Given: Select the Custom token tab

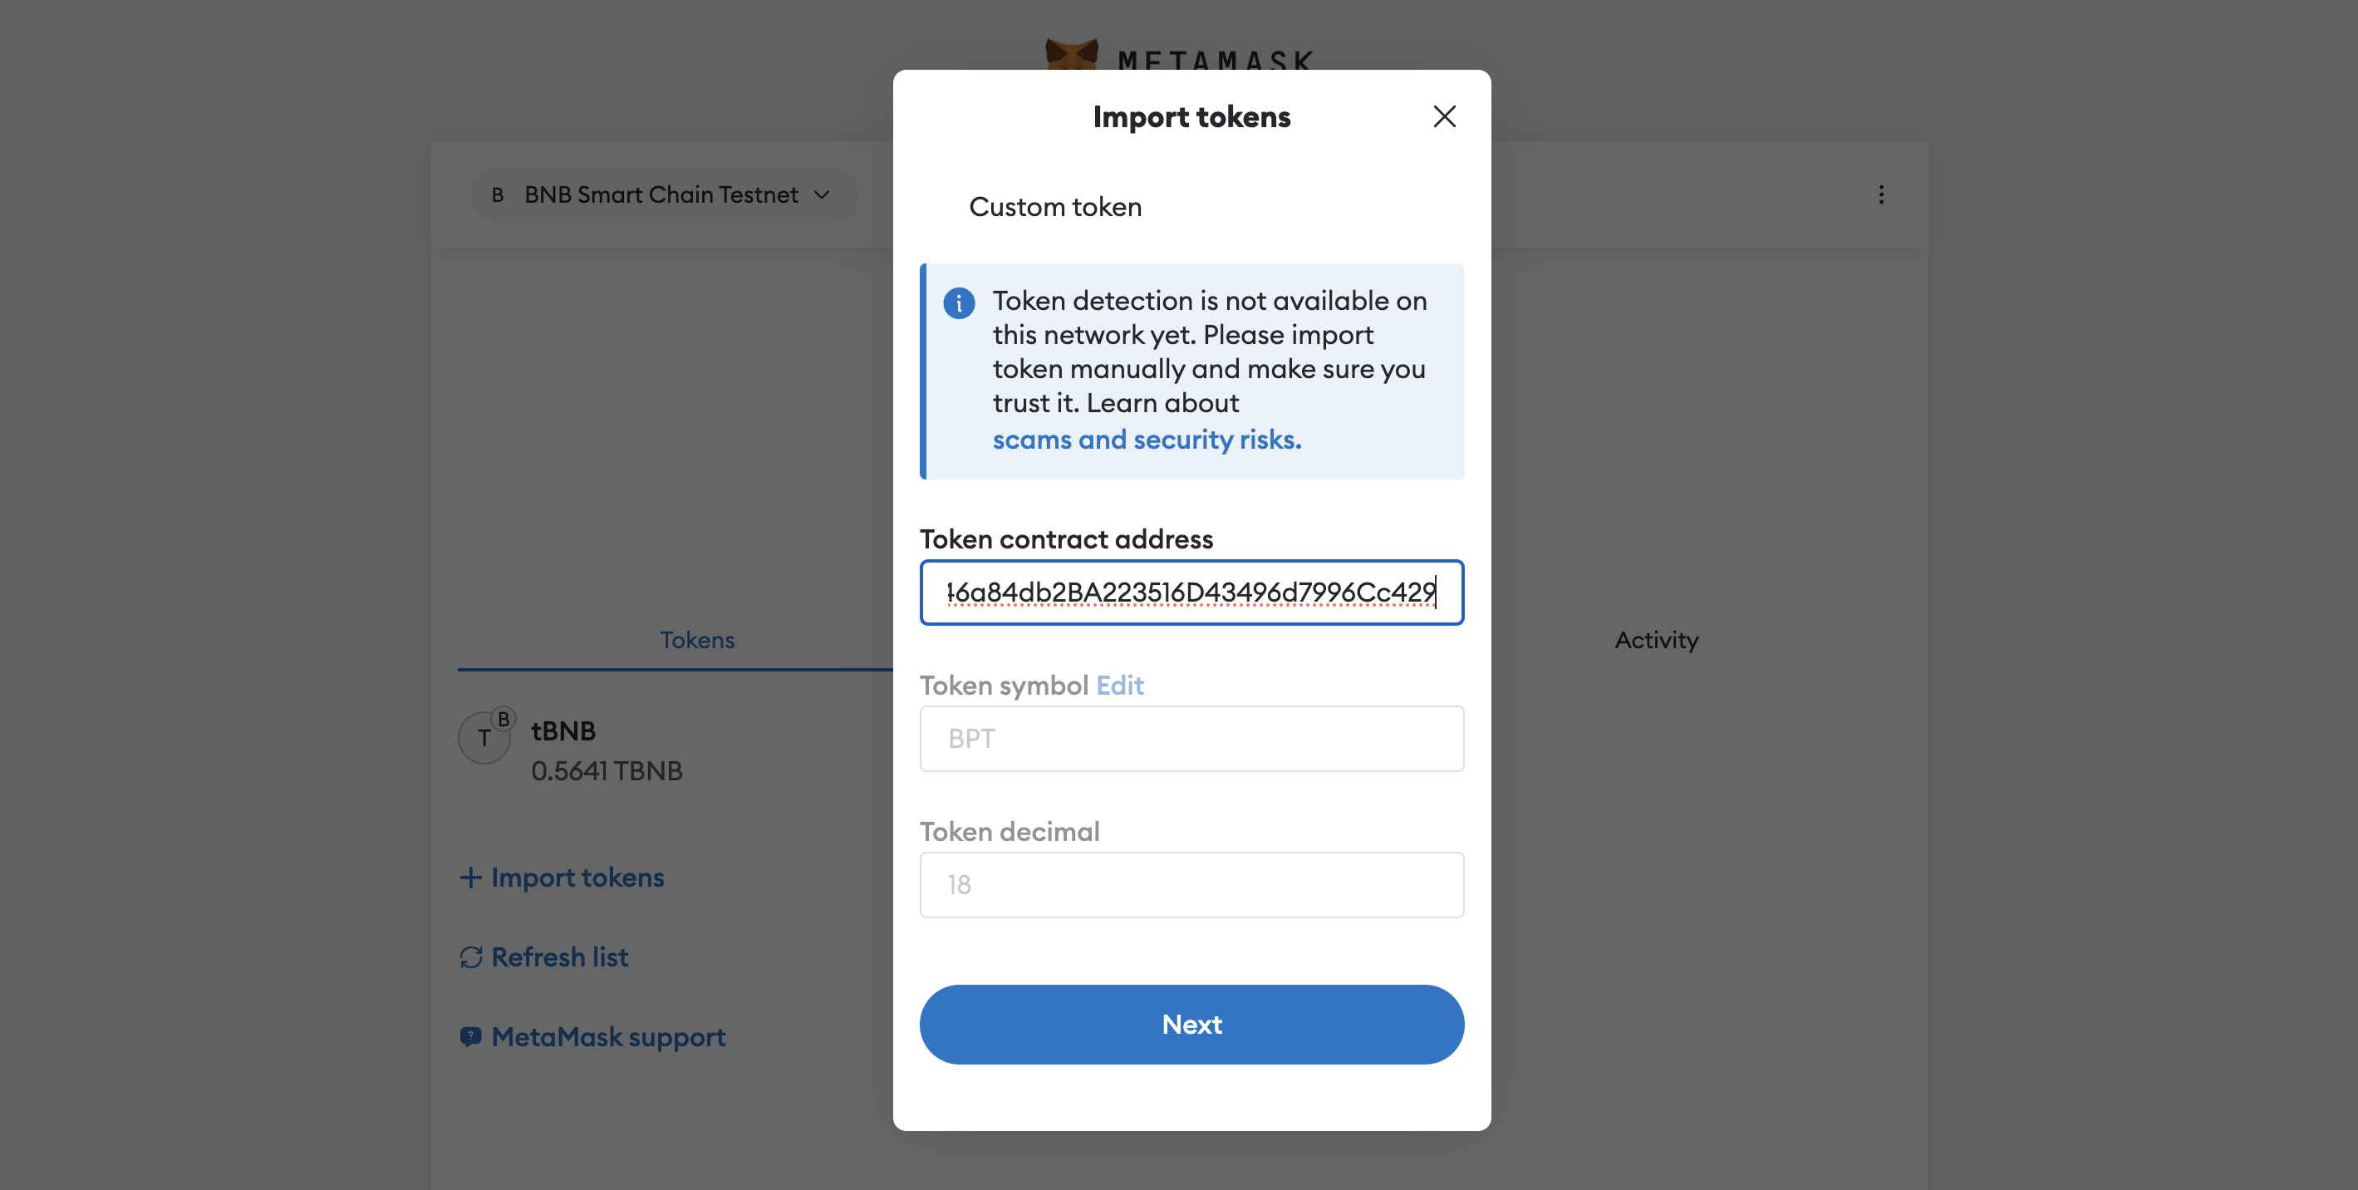Looking at the screenshot, I should coord(1054,207).
